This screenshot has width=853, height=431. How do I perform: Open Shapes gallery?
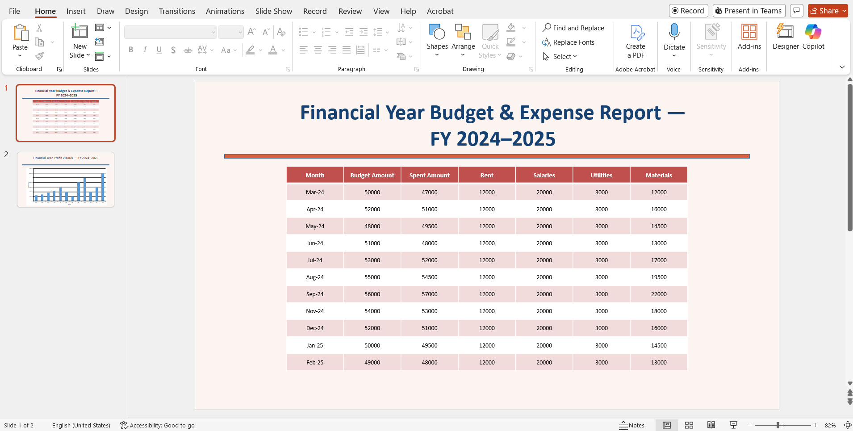click(x=437, y=41)
